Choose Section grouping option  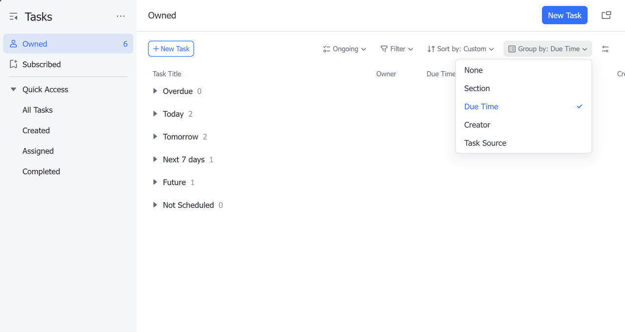[477, 88]
